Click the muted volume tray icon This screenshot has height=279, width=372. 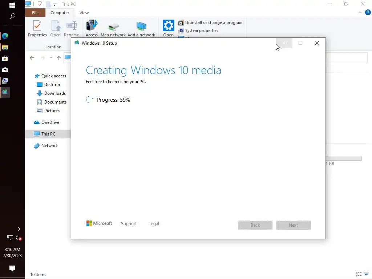coord(19,238)
